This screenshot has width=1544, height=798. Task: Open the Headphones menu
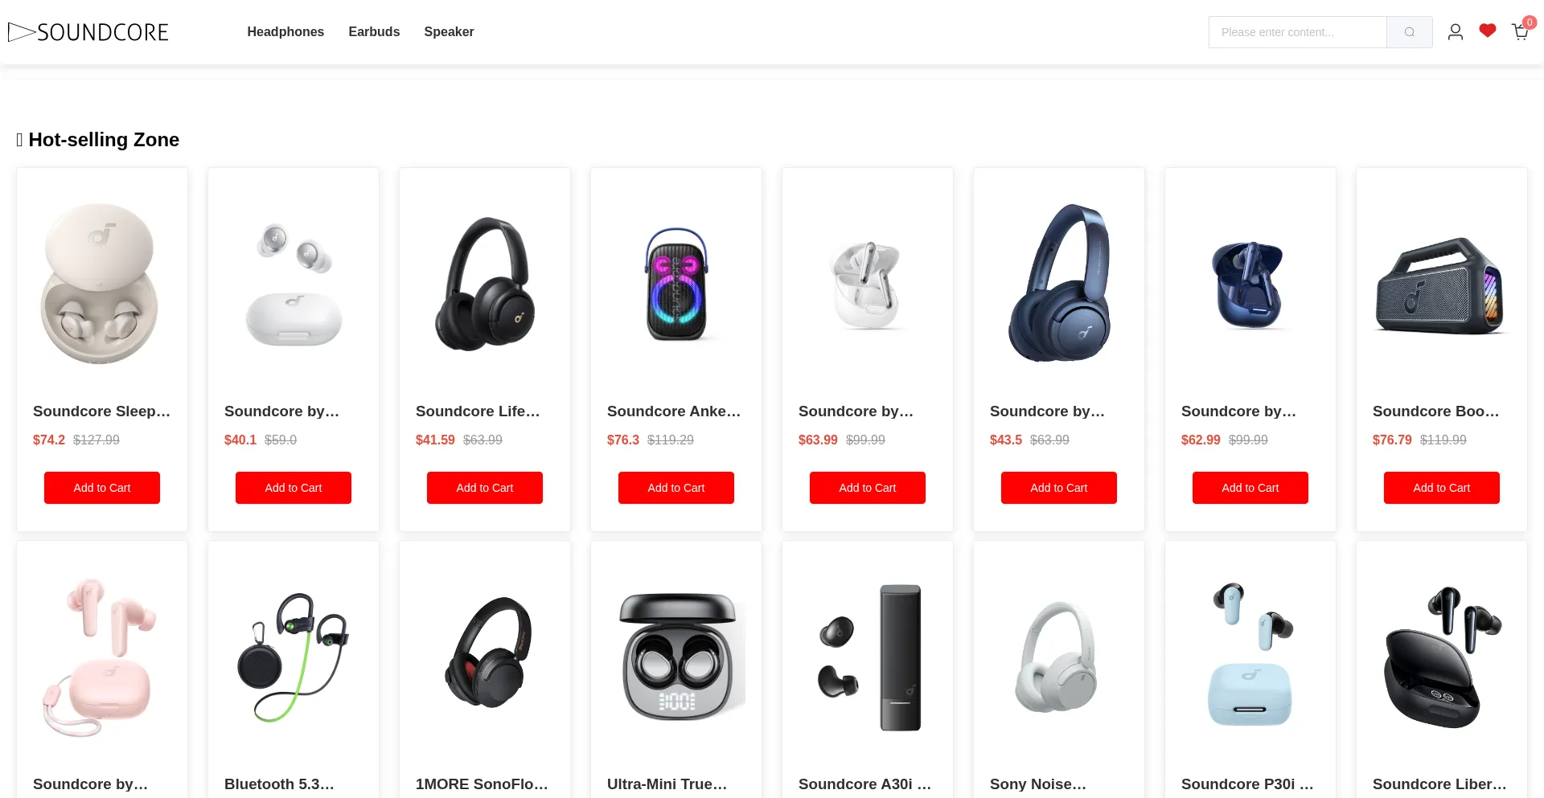(x=285, y=32)
